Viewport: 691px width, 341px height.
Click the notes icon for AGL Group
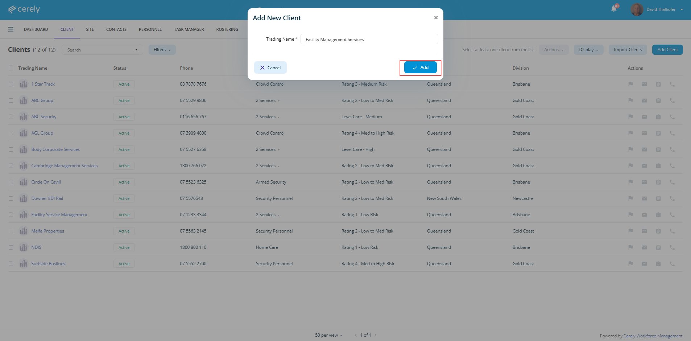658,133
